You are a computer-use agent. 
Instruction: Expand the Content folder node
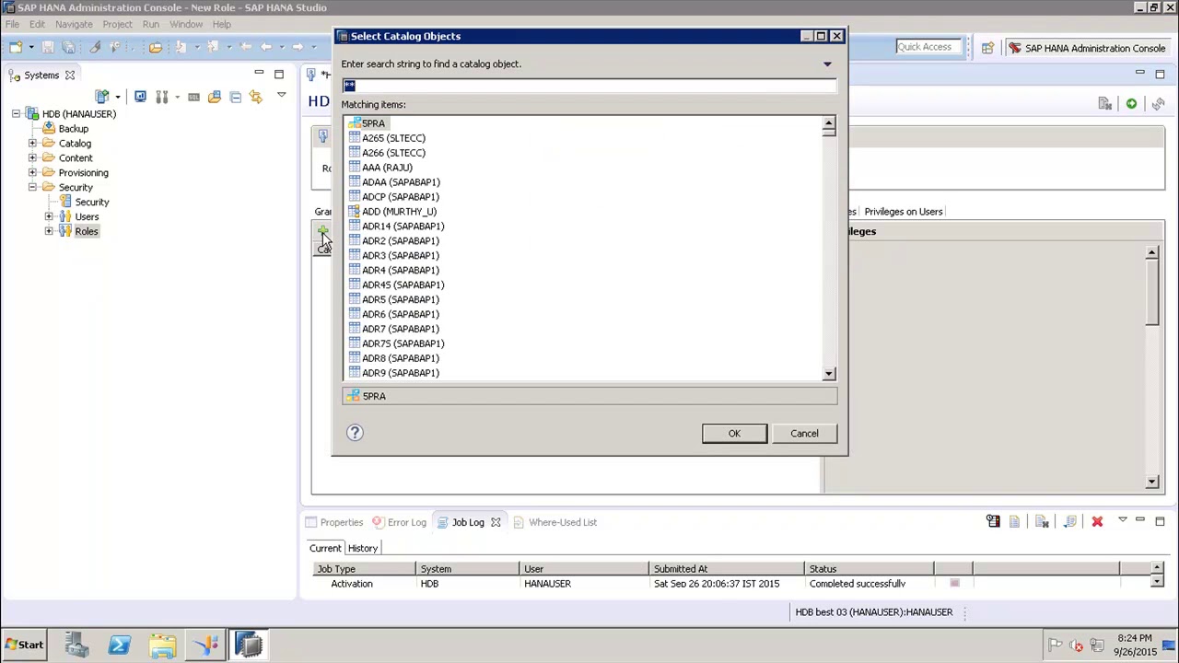click(32, 158)
